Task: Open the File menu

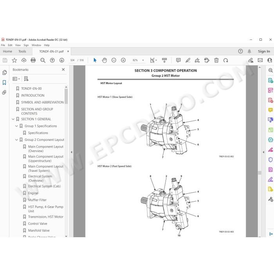Action: coord(3,45)
